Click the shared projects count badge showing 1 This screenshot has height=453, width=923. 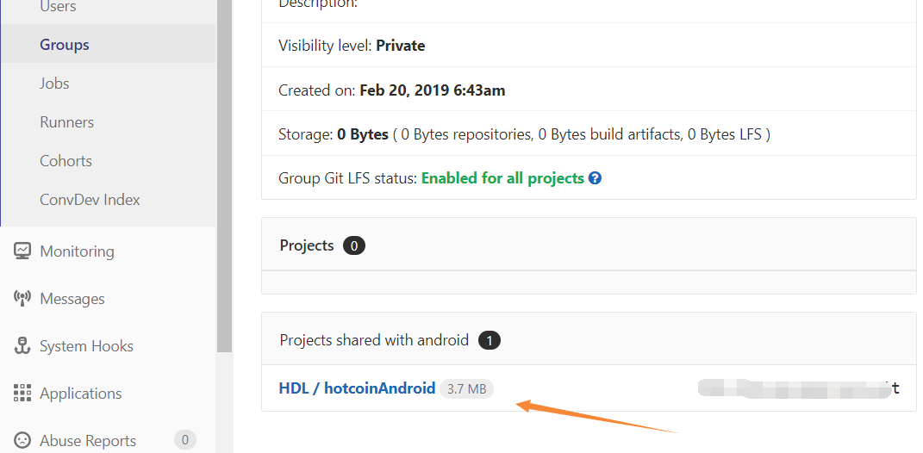point(490,340)
